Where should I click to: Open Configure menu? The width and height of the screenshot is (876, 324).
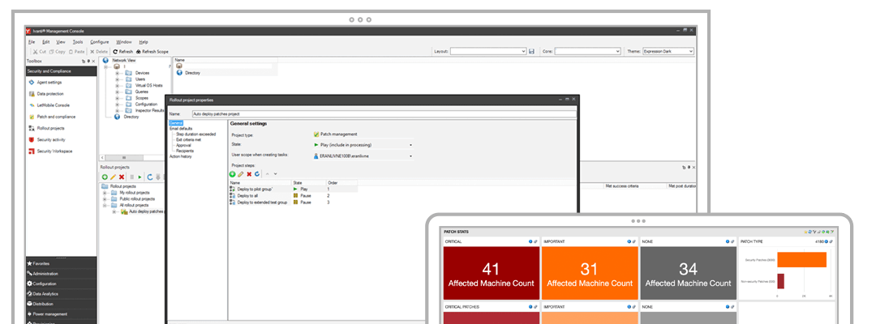100,42
